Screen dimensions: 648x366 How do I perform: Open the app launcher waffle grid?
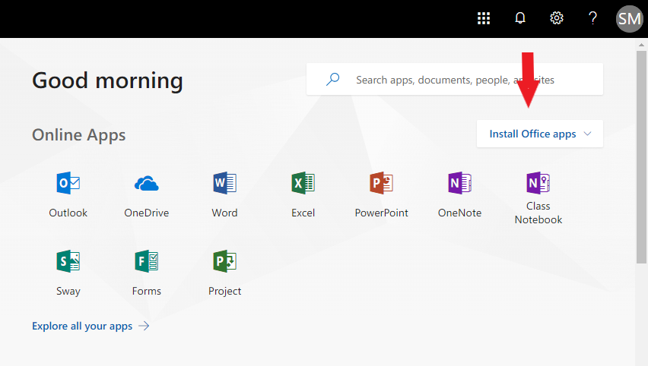pos(484,19)
